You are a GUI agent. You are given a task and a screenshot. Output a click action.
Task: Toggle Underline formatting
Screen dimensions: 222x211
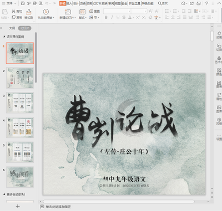[x=118, y=17]
